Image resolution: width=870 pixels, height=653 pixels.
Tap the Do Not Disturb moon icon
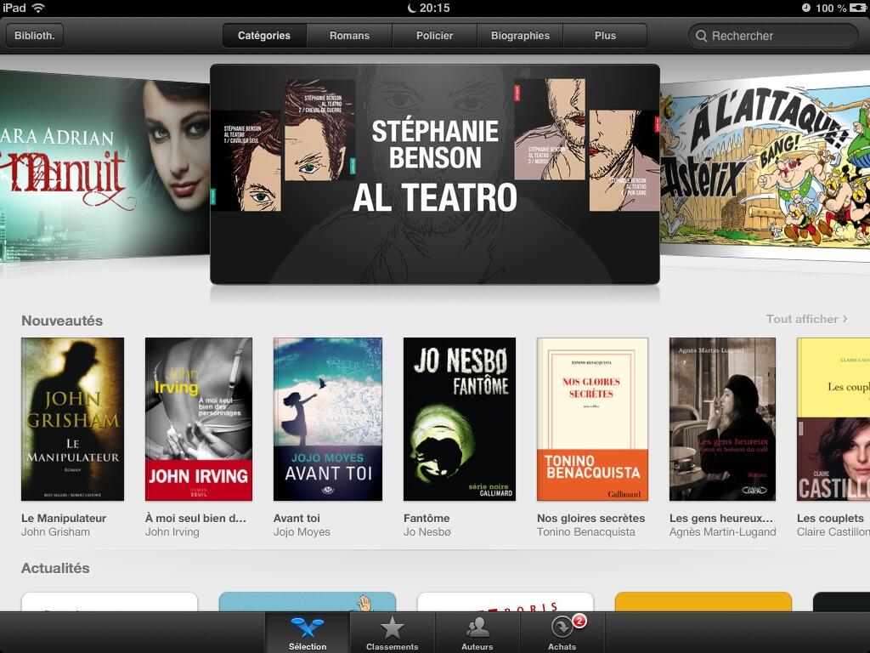click(412, 8)
